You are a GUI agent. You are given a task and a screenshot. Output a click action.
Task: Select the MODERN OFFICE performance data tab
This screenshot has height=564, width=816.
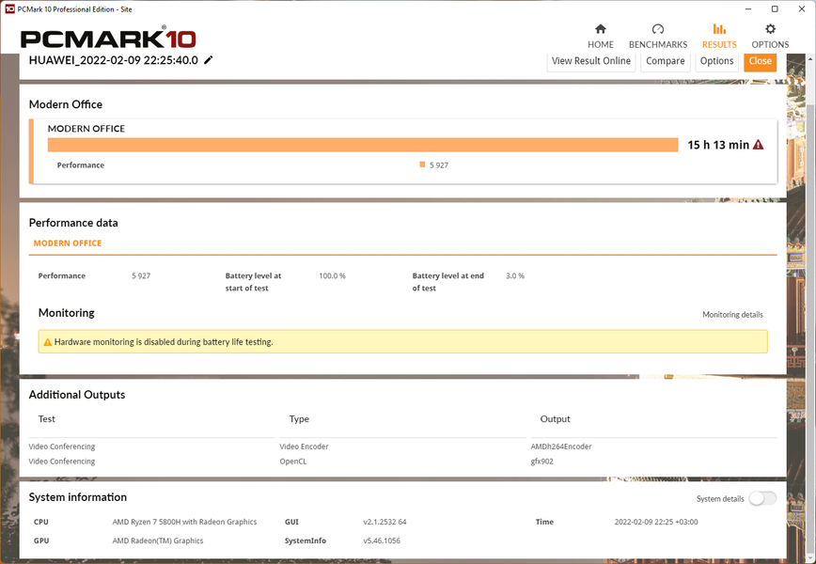click(x=68, y=243)
